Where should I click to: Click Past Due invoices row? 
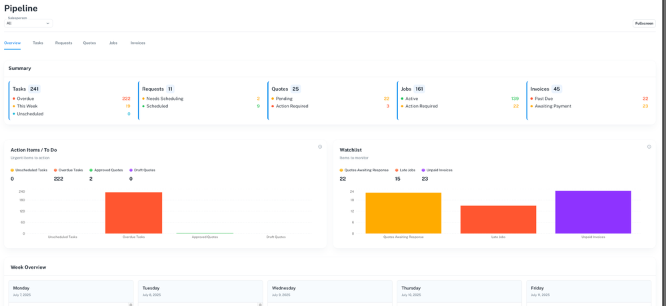click(x=543, y=99)
